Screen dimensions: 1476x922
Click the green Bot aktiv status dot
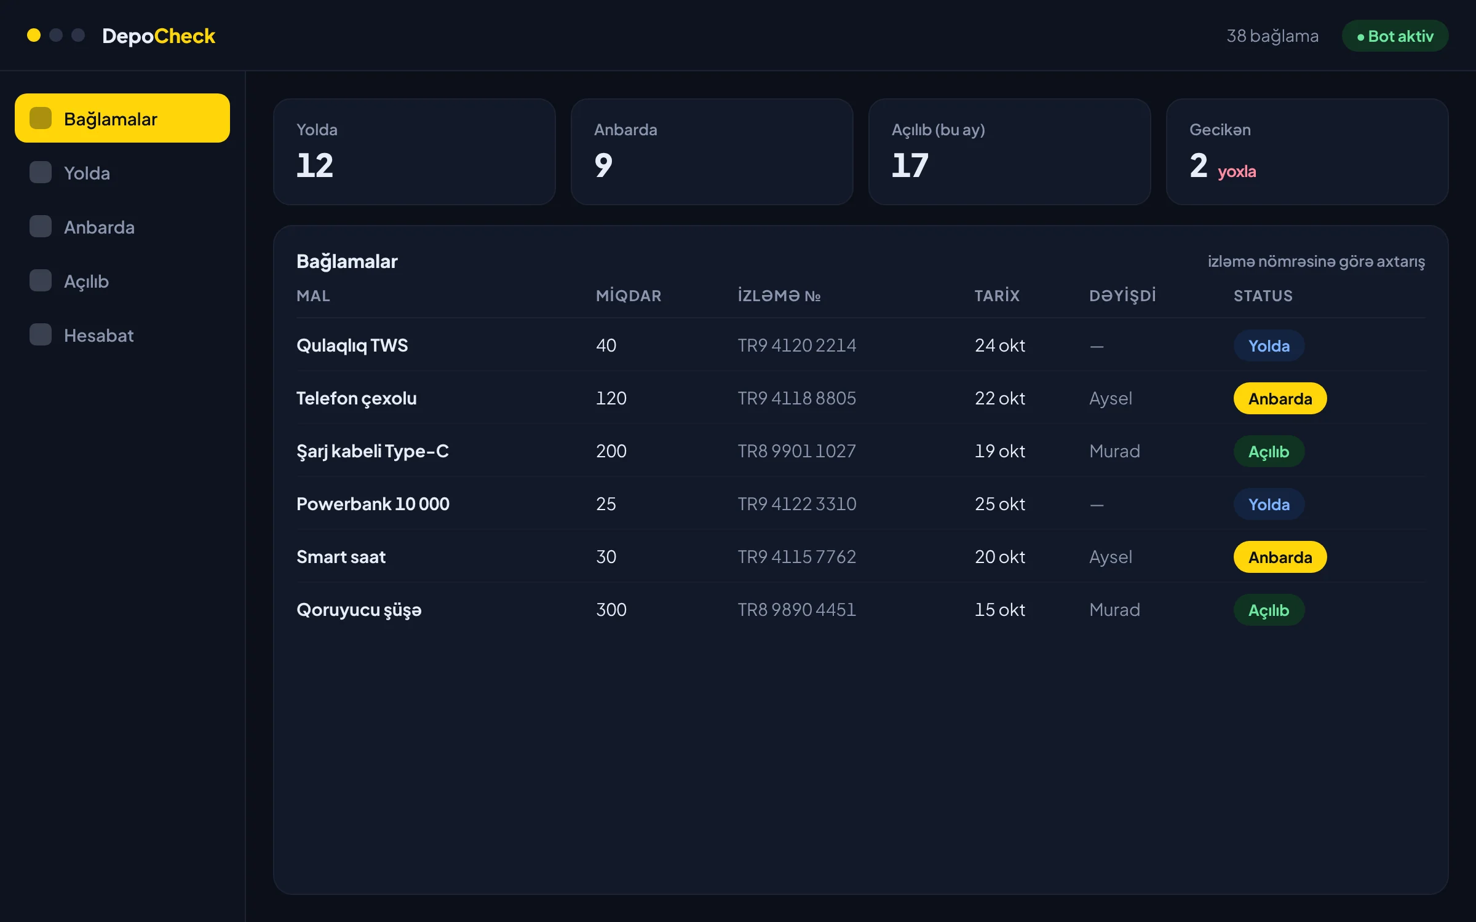(1361, 37)
